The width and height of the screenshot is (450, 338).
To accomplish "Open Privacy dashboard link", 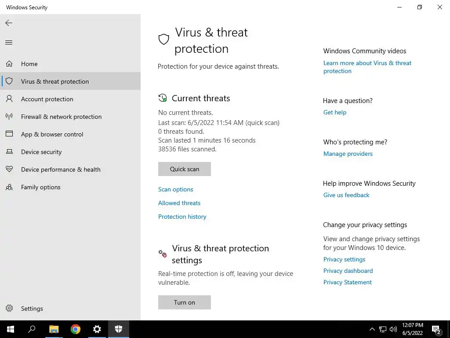I will 348,271.
